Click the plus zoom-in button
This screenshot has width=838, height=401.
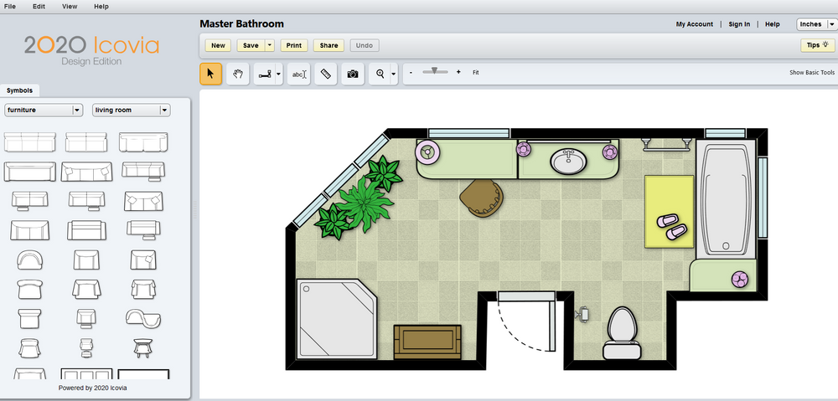coord(458,73)
